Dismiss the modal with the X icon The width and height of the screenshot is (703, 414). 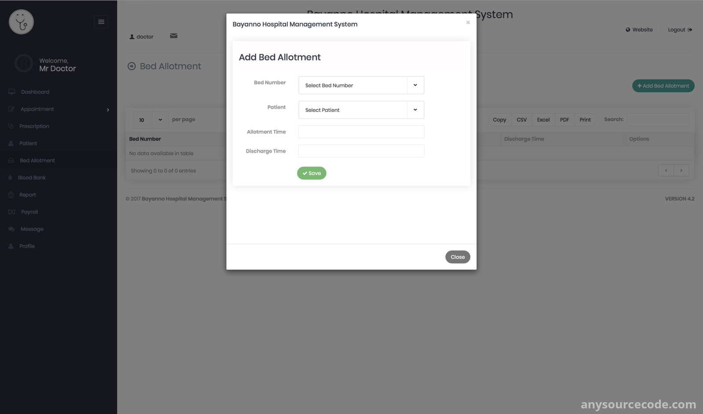tap(468, 22)
